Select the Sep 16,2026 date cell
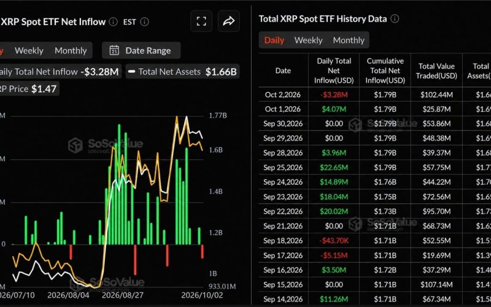 pos(283,270)
